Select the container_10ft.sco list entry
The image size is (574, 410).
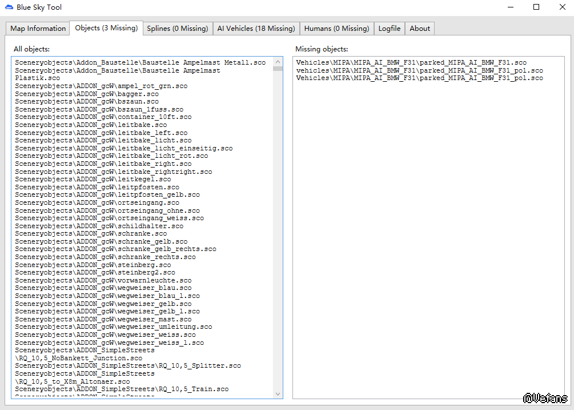pos(103,117)
